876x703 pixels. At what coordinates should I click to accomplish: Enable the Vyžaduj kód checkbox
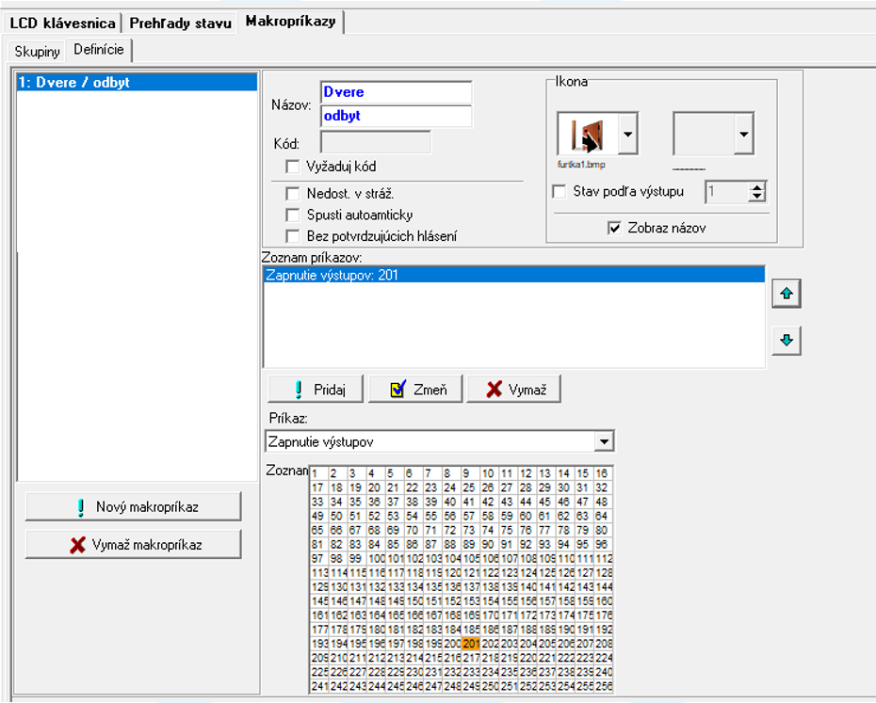click(x=293, y=167)
